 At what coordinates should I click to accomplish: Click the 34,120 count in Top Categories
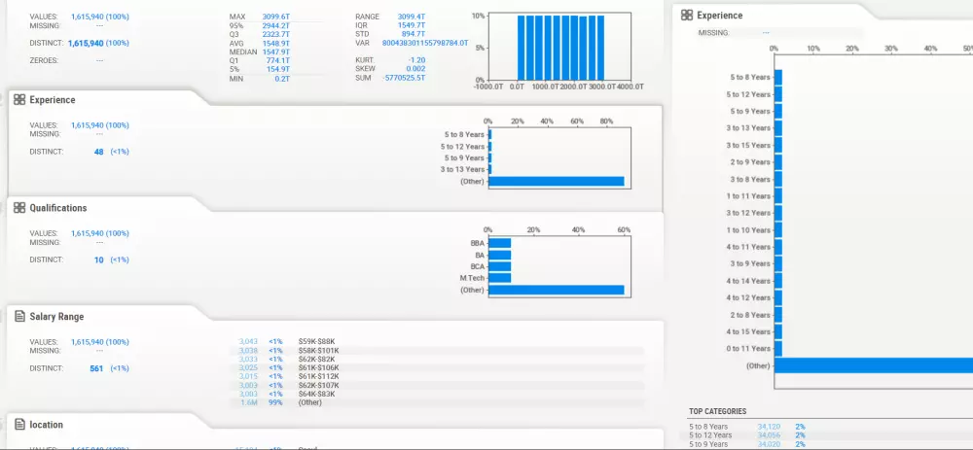click(x=769, y=427)
